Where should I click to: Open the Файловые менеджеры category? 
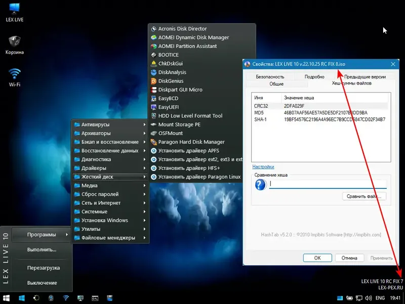(x=110, y=238)
